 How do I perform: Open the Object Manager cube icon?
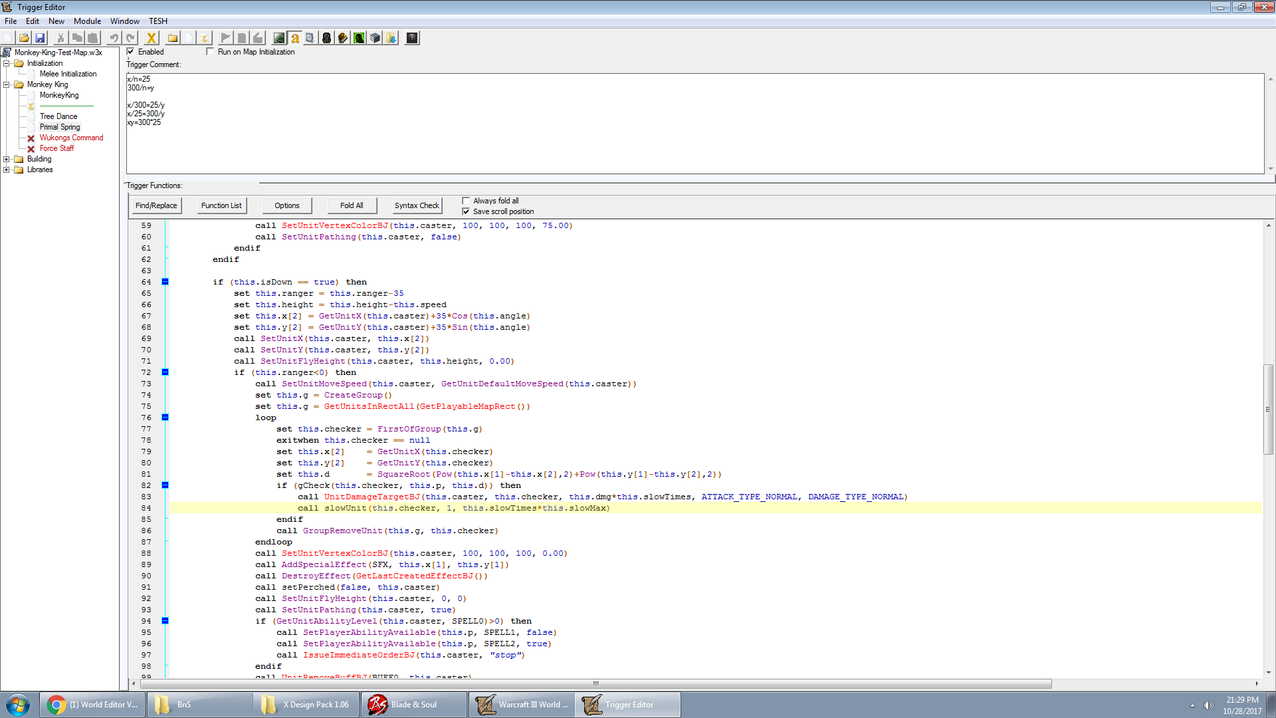coord(375,38)
